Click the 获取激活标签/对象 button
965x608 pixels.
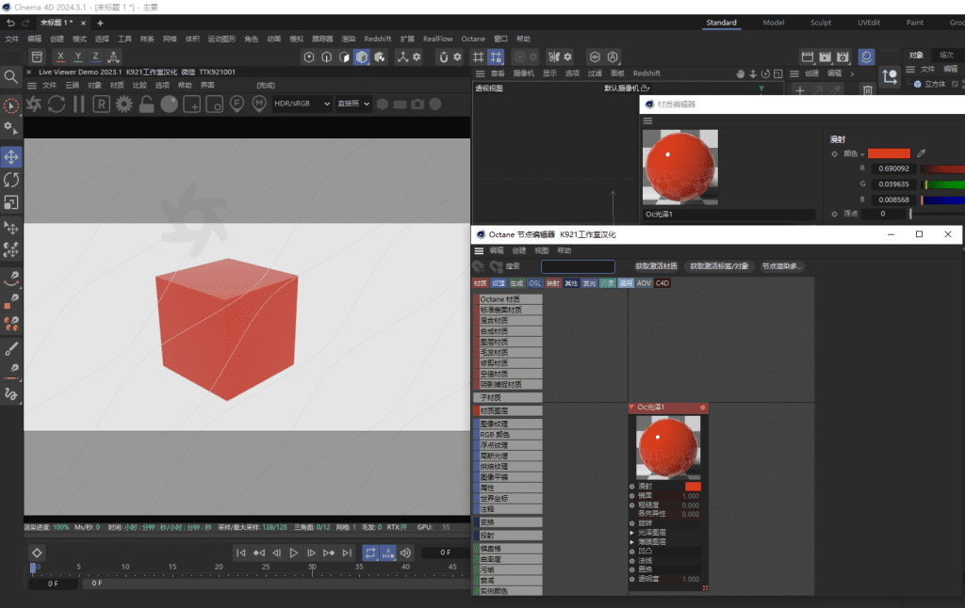coord(719,266)
